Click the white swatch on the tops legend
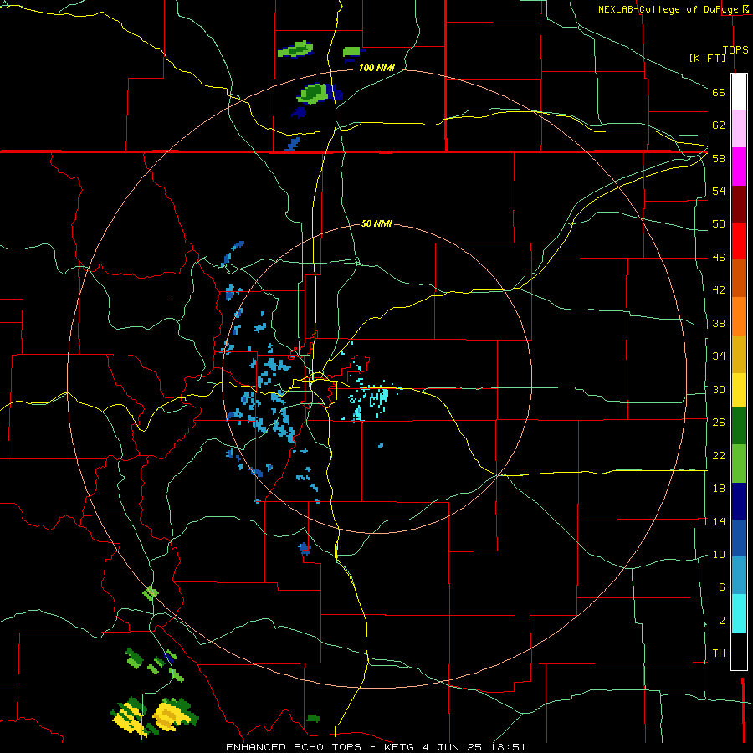The image size is (753, 753). point(739,92)
